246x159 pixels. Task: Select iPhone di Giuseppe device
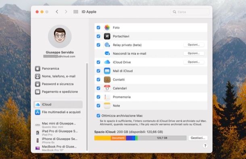pyautogui.click(x=58, y=141)
